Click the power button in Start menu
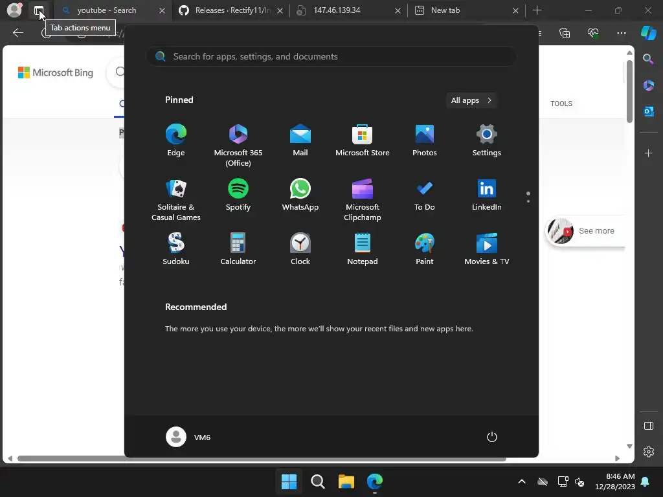The width and height of the screenshot is (663, 497). click(x=492, y=437)
